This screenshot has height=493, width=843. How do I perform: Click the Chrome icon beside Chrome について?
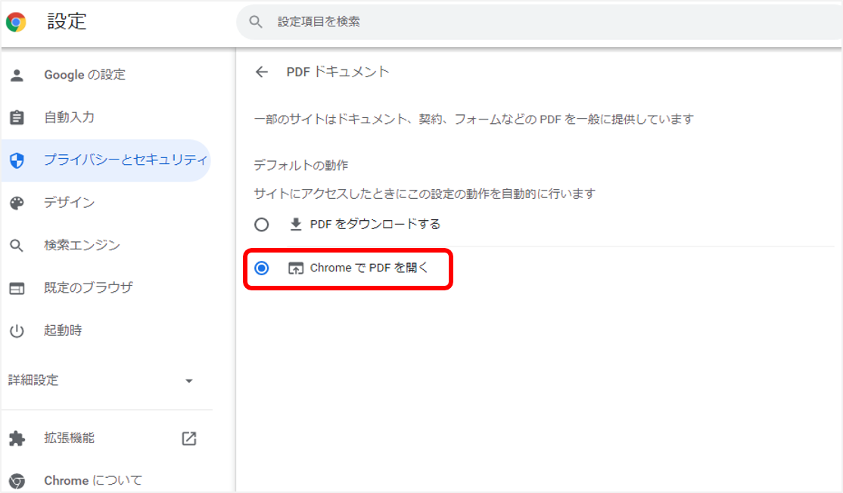pos(17,481)
